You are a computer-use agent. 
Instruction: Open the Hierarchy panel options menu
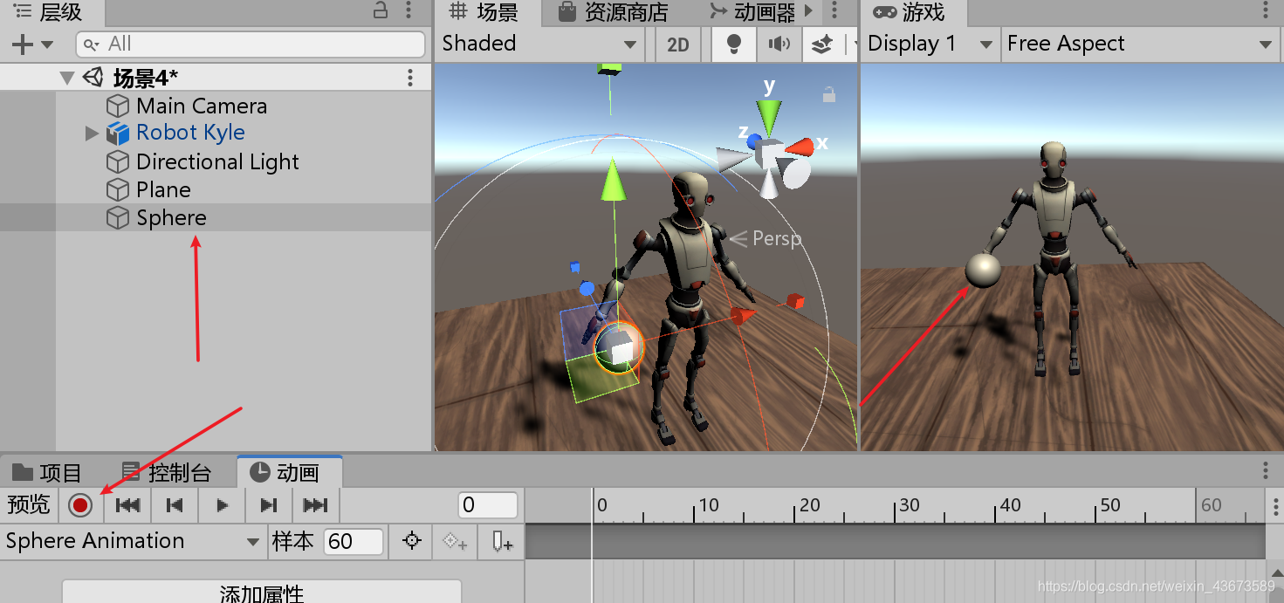tap(410, 10)
